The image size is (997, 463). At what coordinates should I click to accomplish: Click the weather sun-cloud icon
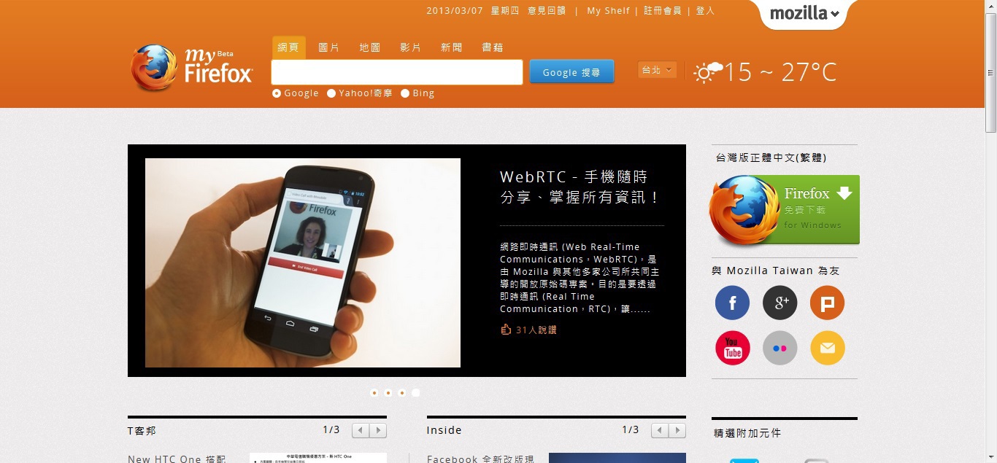tap(708, 72)
